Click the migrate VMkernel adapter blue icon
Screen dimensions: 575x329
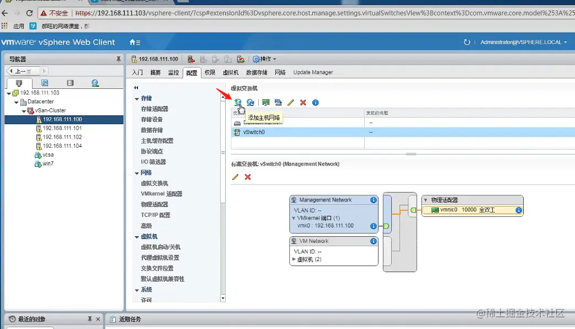[x=278, y=102]
